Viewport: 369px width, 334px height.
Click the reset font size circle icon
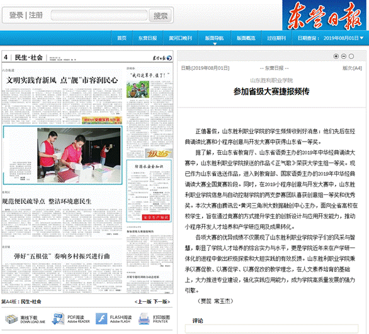(x=351, y=56)
